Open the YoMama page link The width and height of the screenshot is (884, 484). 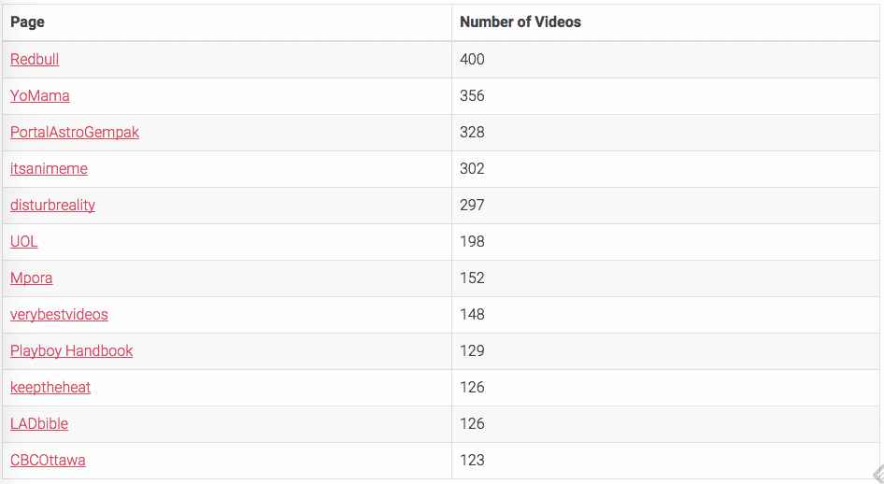(x=40, y=96)
